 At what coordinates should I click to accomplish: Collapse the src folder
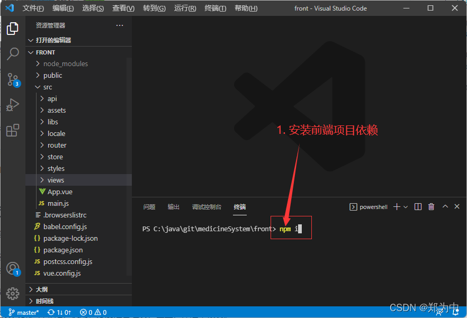coord(78,87)
